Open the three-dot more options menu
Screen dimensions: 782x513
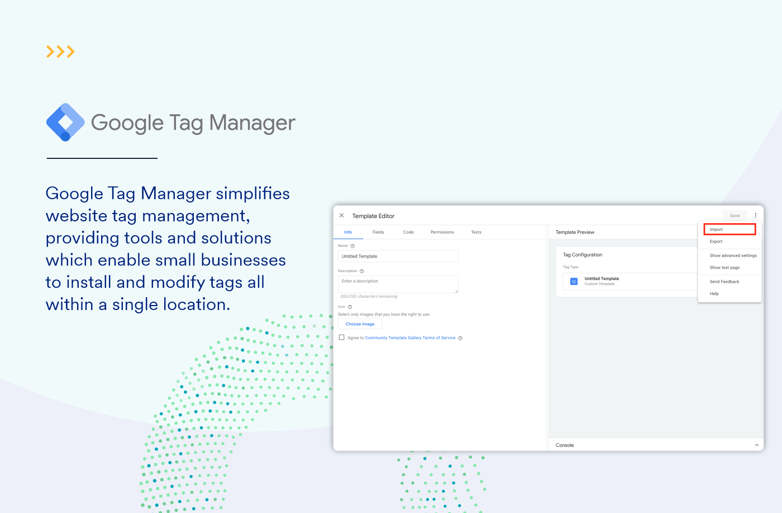(x=756, y=216)
